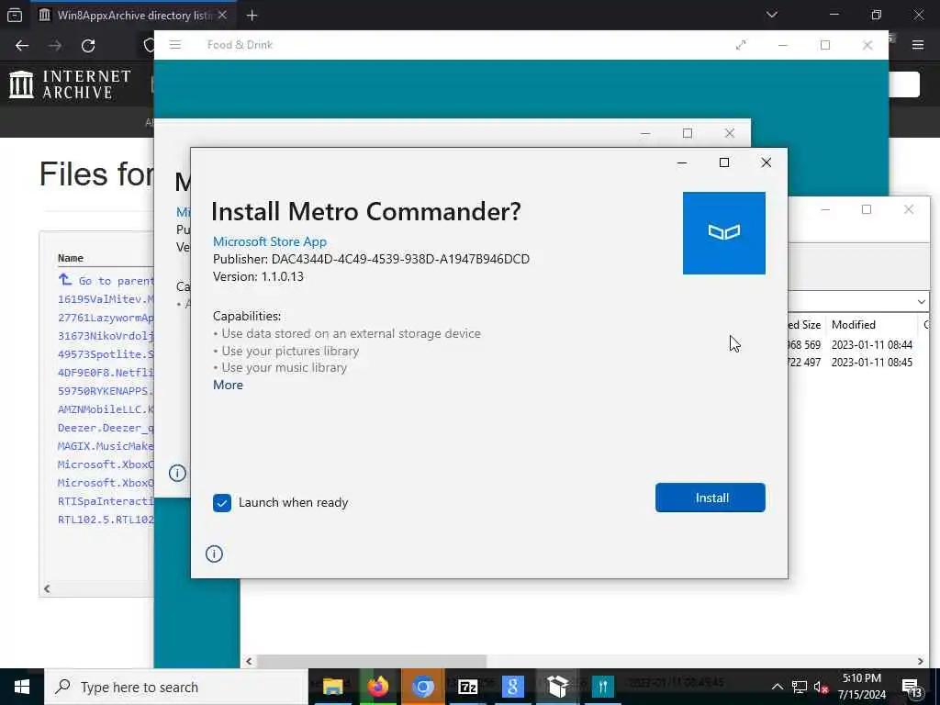Click the Install button for Metro Commander
Viewport: 940px width, 705px height.
point(710,498)
